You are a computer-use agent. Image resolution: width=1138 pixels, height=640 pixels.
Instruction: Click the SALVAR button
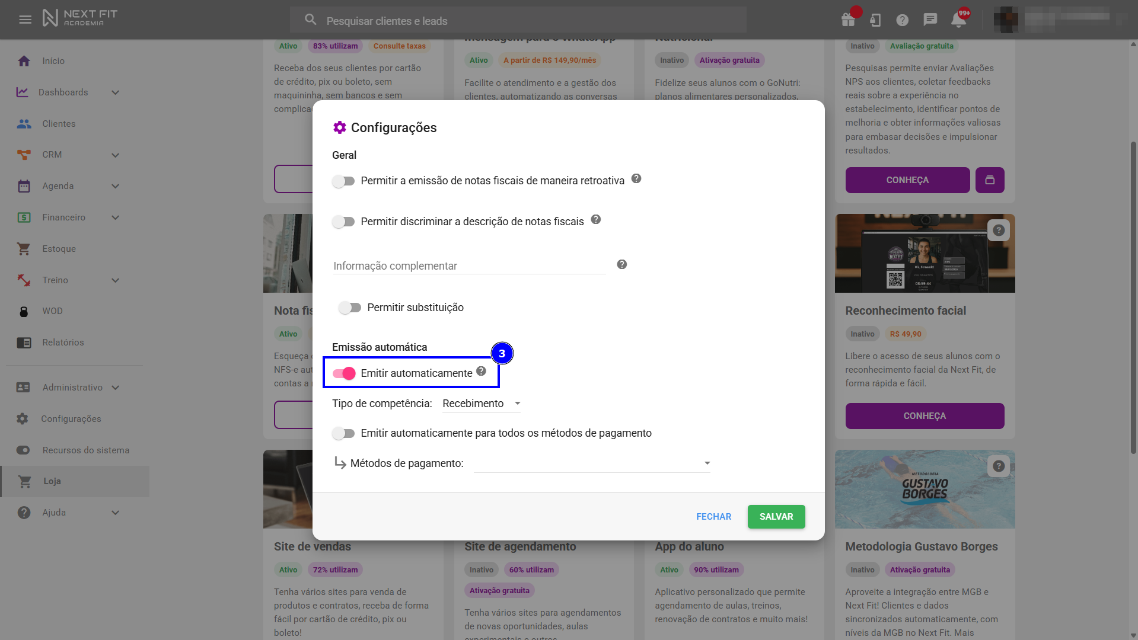(776, 517)
